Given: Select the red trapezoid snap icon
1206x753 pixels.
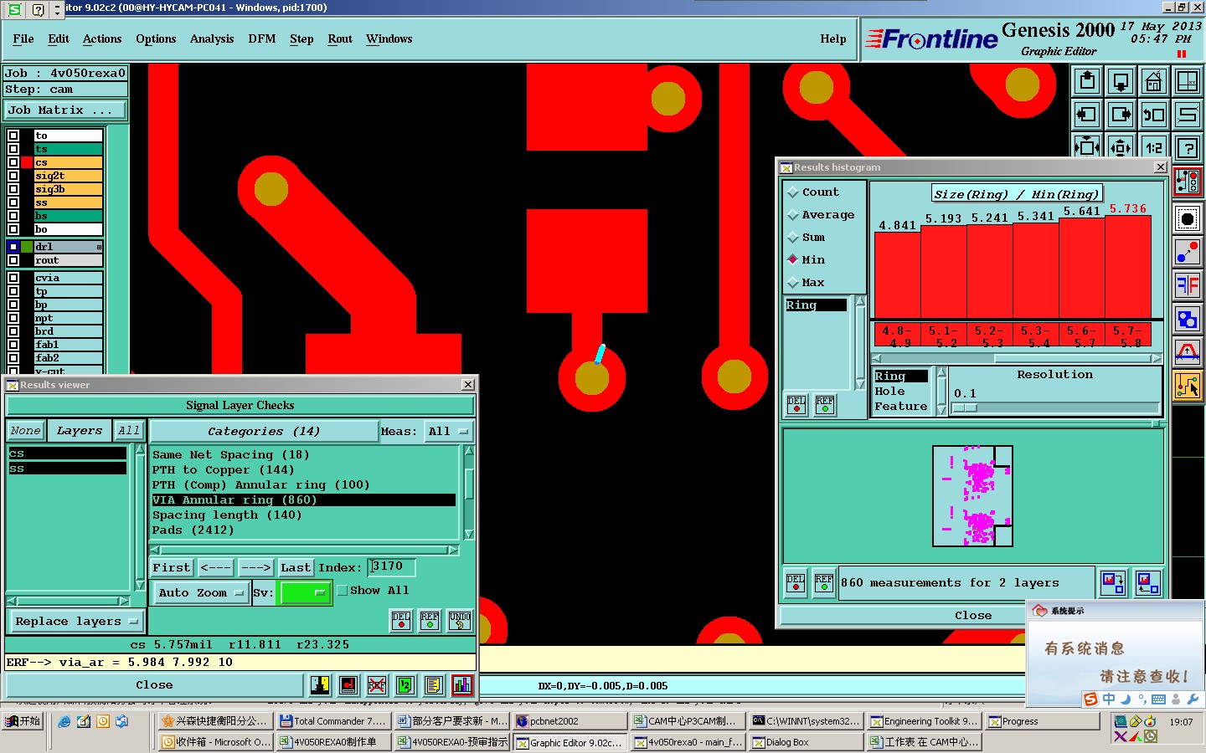Looking at the screenshot, I should tap(1188, 352).
